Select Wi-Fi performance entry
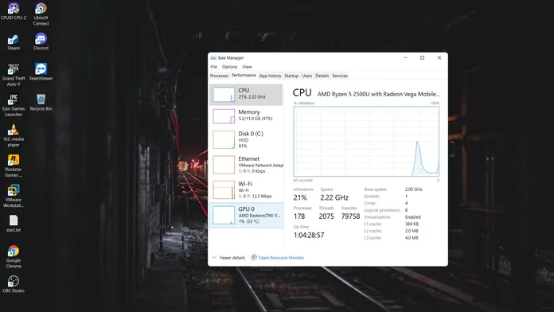This screenshot has width=554, height=312. (247, 189)
